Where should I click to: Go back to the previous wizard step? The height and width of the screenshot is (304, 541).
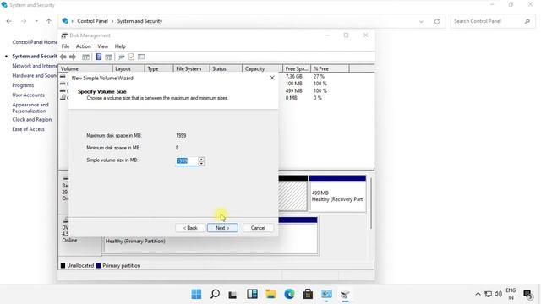(190, 228)
